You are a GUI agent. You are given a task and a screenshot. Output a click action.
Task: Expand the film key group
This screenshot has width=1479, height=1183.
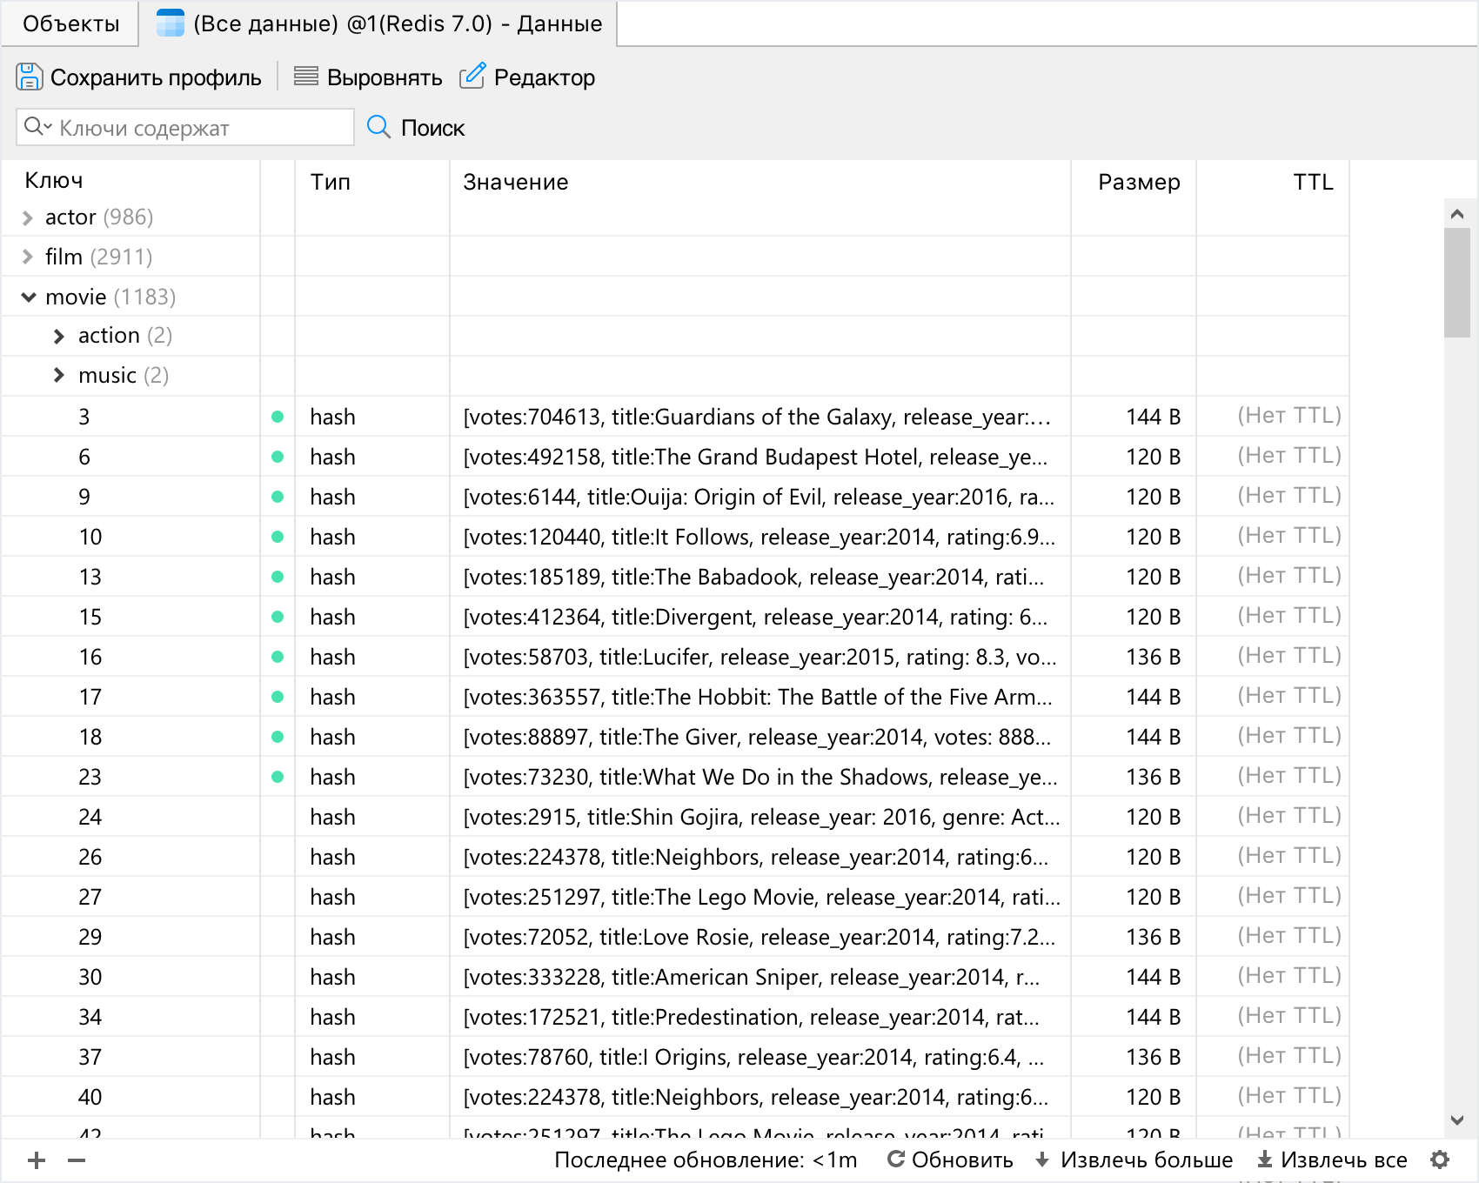point(28,257)
